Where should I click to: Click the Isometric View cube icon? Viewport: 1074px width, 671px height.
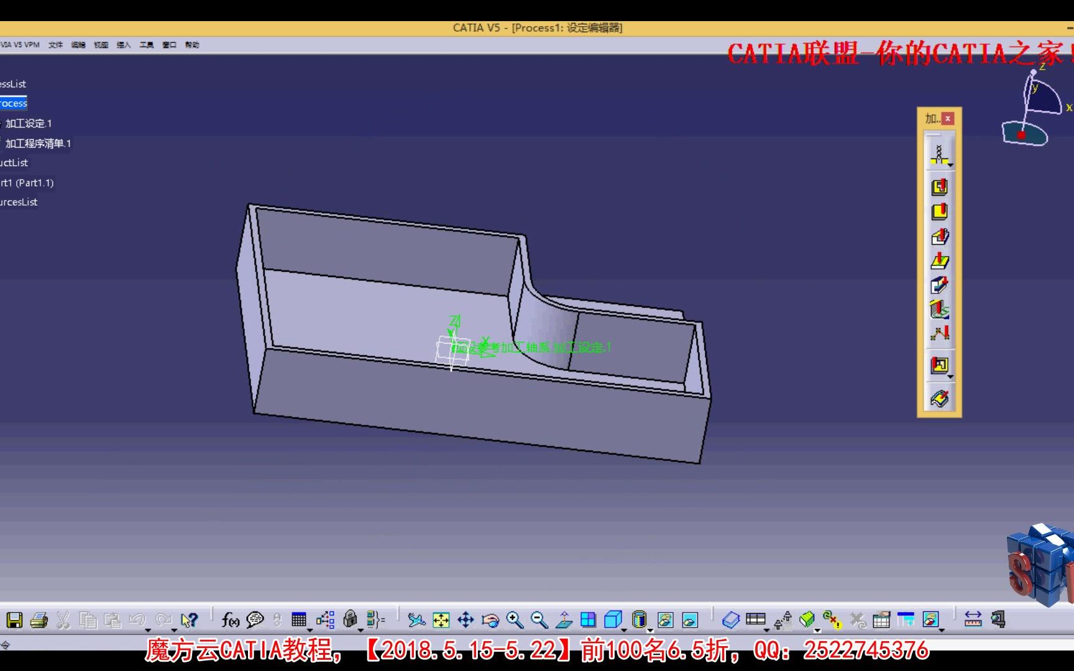613,619
